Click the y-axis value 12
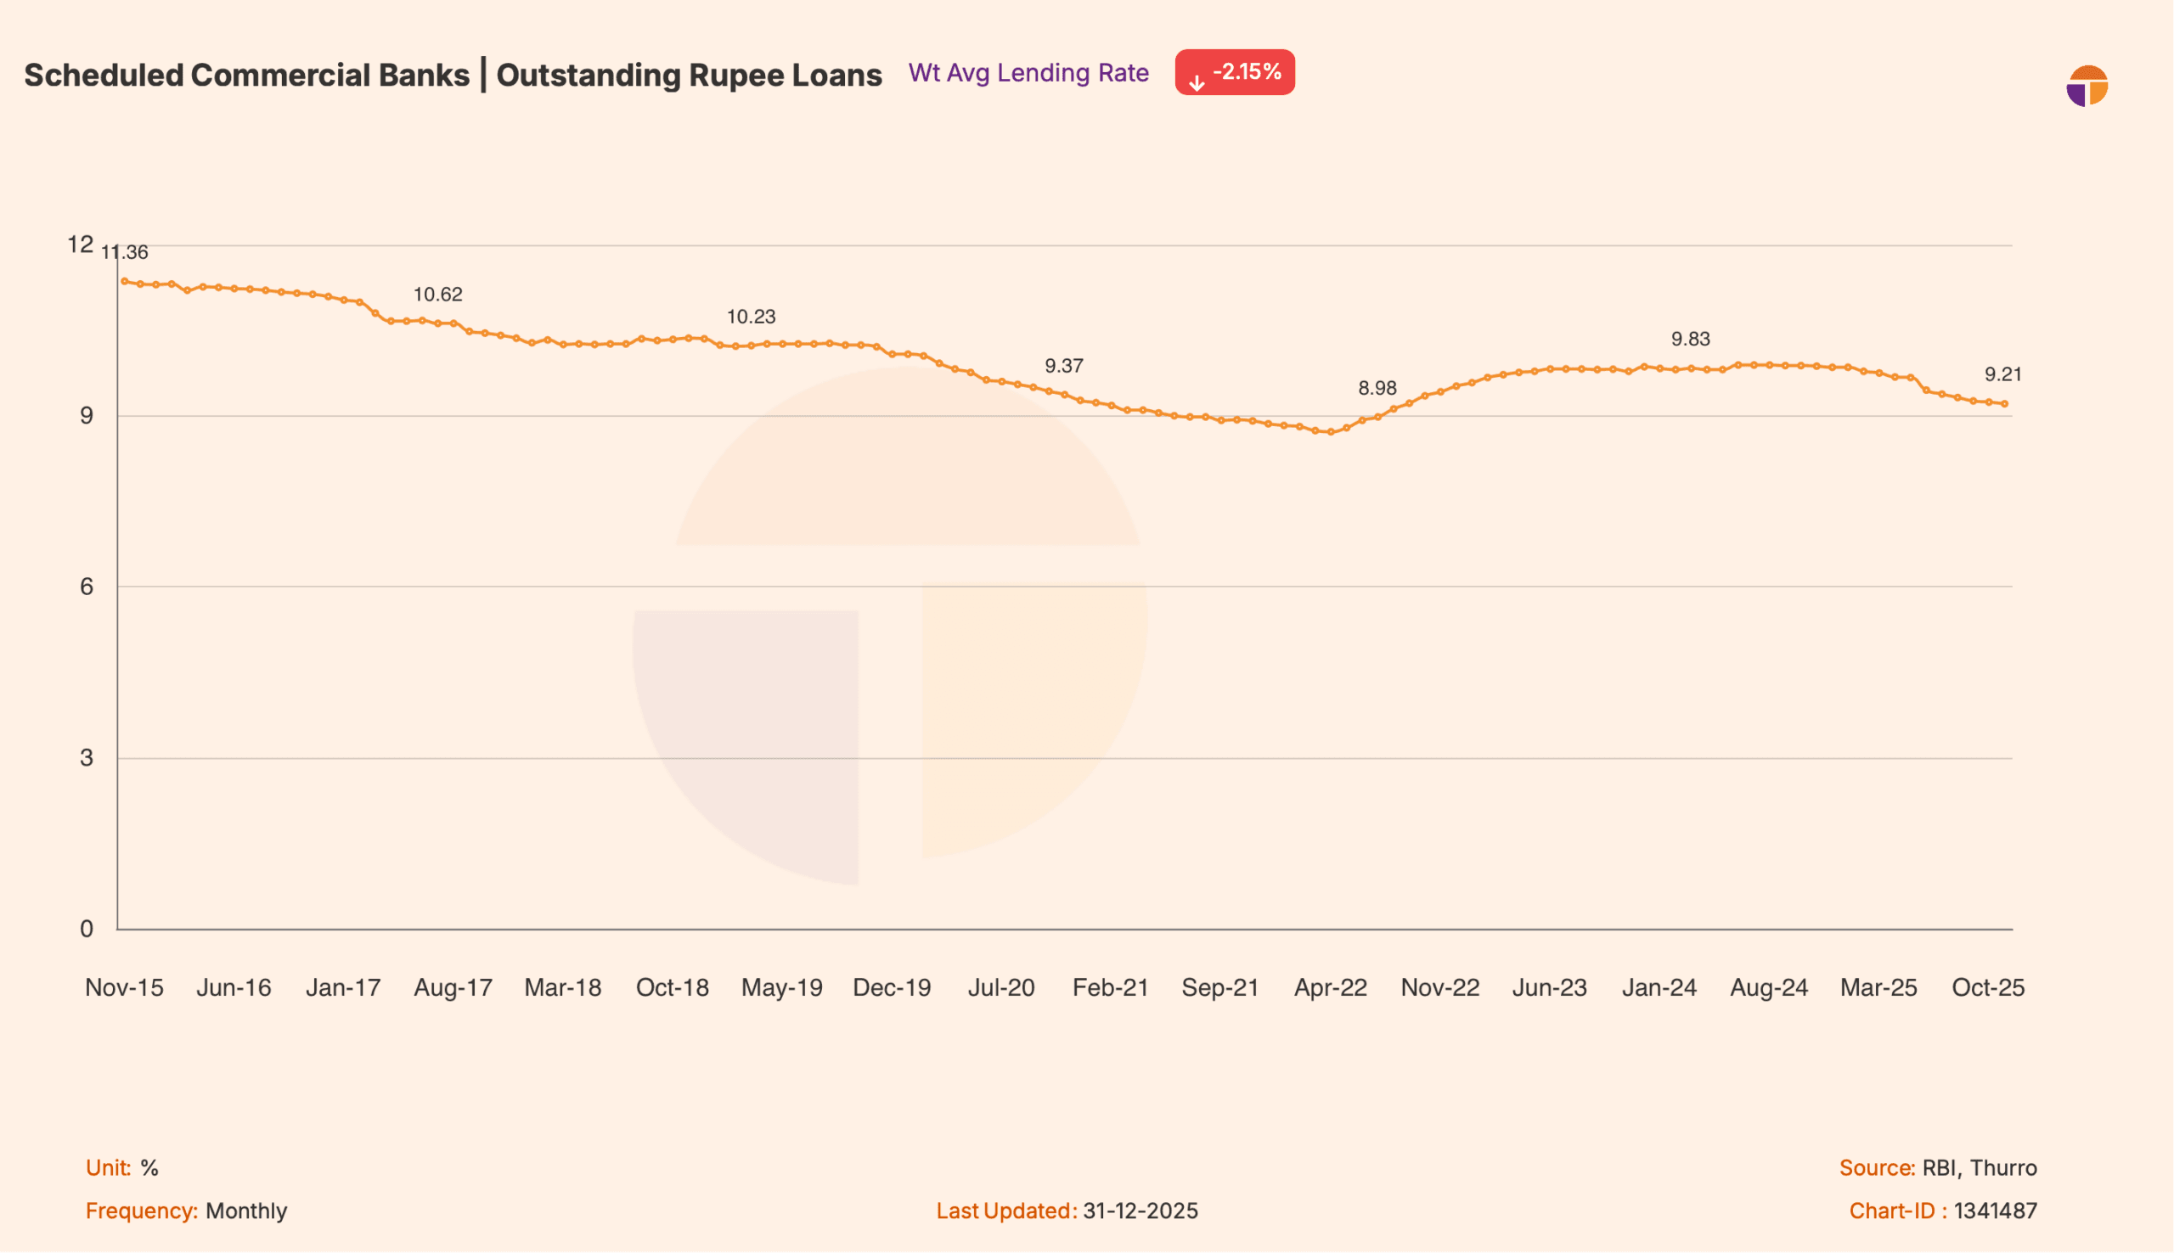 pyautogui.click(x=80, y=245)
